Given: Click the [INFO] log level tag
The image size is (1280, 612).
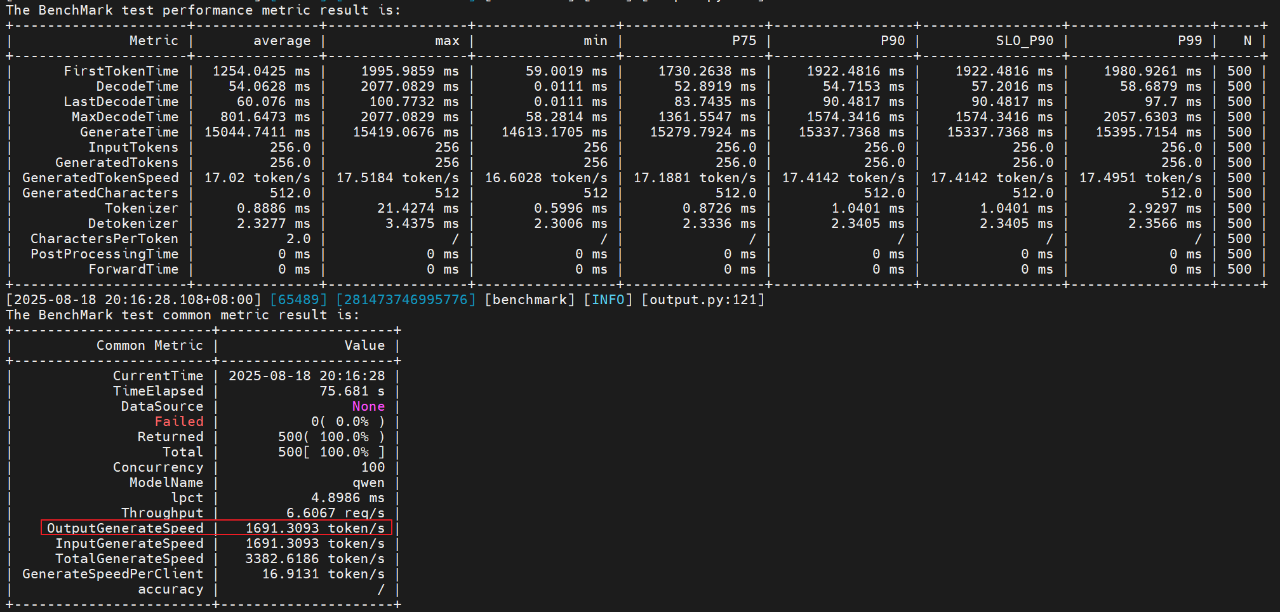Looking at the screenshot, I should click(608, 300).
